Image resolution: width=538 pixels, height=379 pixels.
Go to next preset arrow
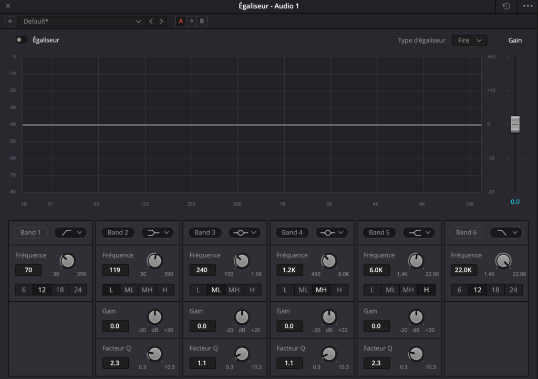click(162, 21)
